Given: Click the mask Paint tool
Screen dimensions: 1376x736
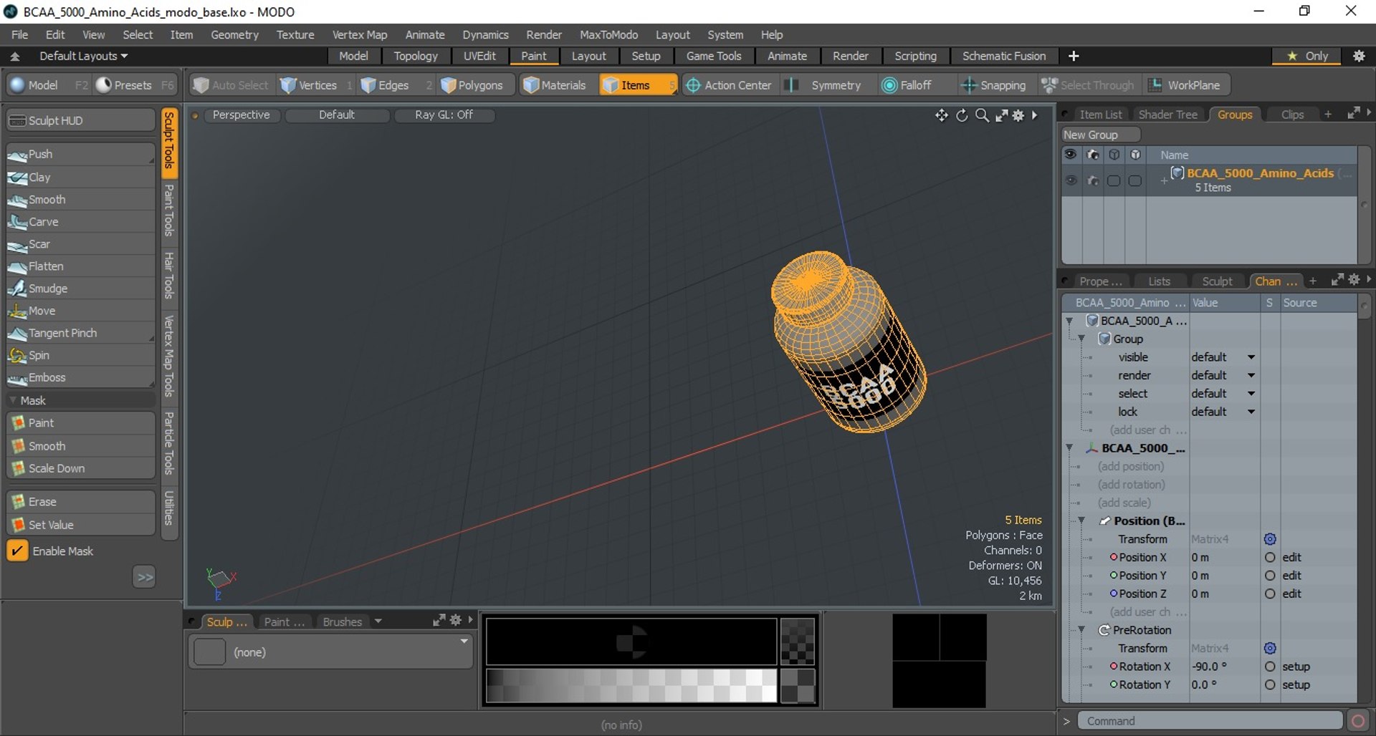Looking at the screenshot, I should coord(80,423).
